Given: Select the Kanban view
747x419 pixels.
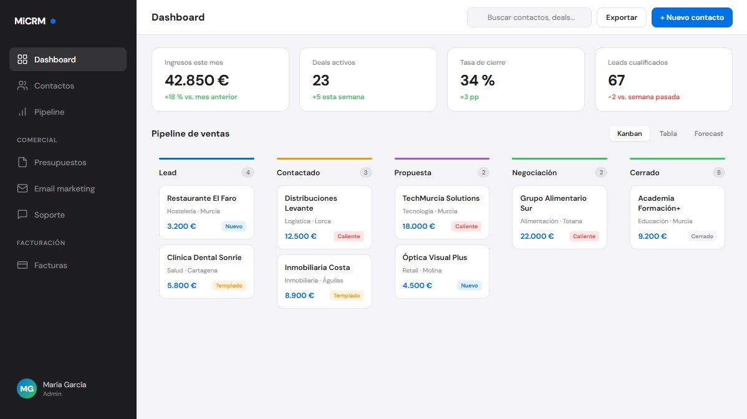Looking at the screenshot, I should click(629, 133).
